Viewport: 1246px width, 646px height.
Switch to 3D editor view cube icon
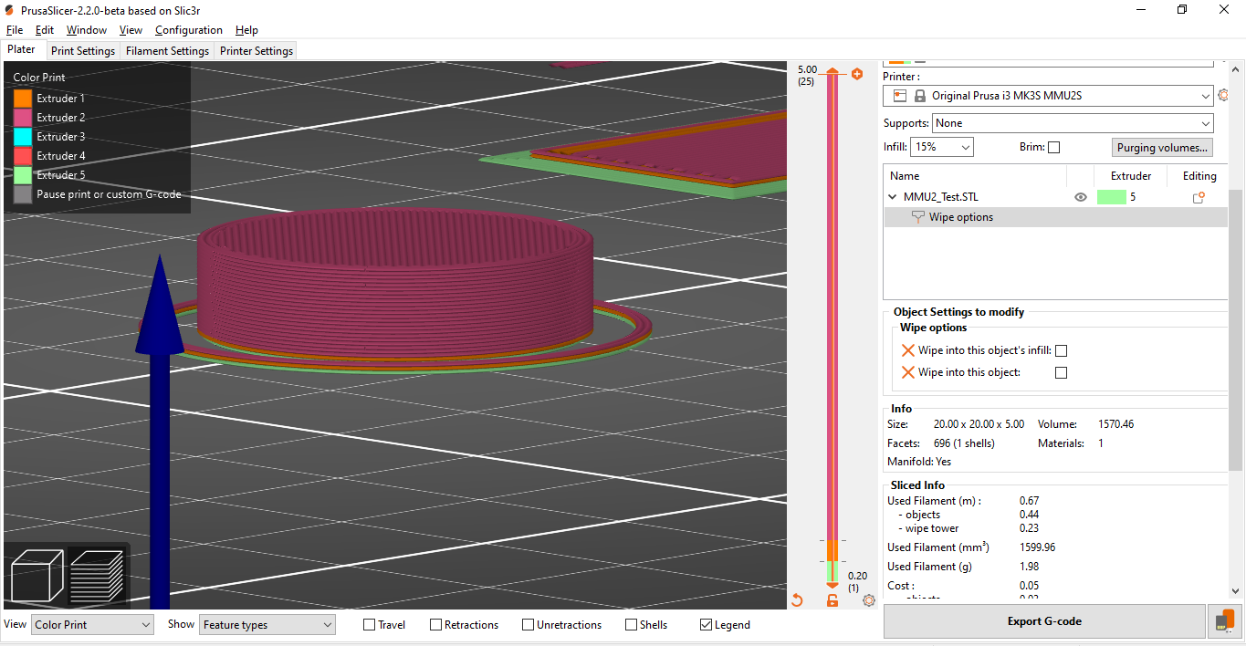click(x=37, y=575)
